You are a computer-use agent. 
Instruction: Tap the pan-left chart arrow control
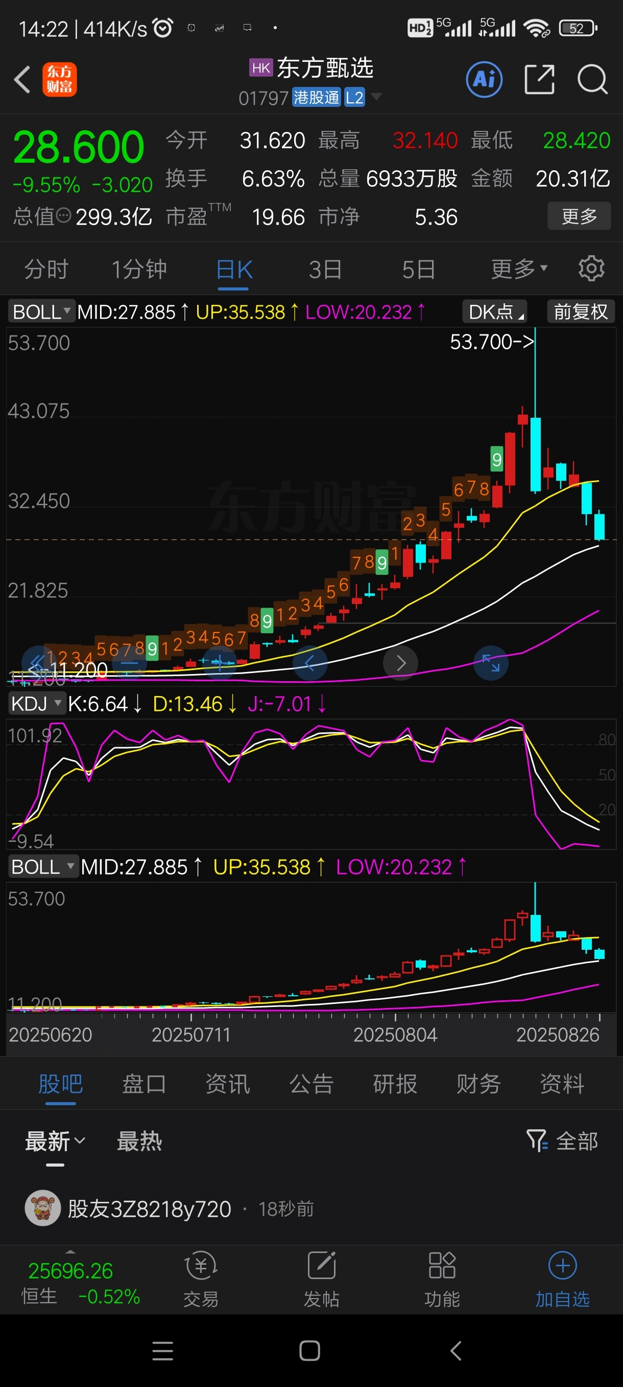tap(310, 663)
